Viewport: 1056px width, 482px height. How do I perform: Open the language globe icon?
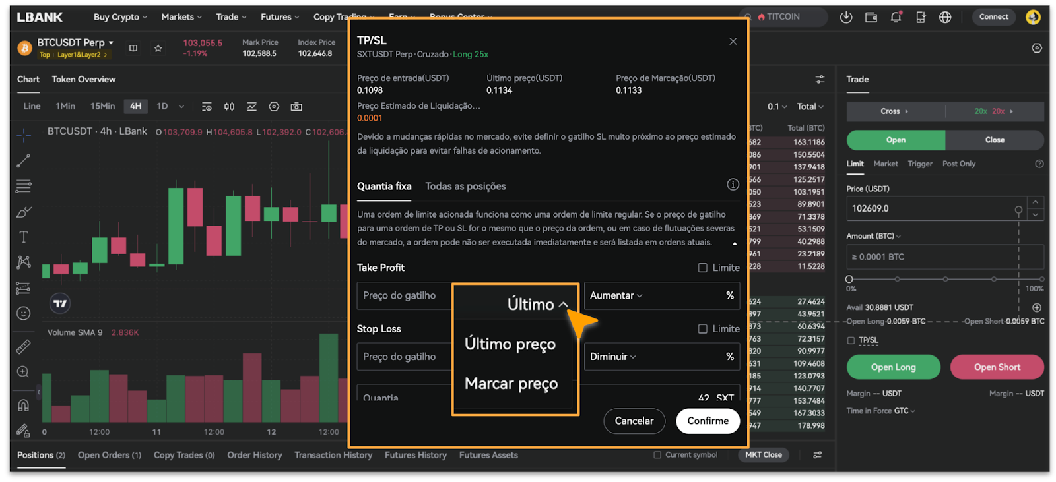[945, 17]
